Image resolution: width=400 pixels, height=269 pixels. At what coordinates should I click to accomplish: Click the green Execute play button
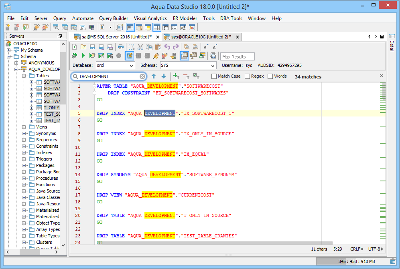click(83, 56)
